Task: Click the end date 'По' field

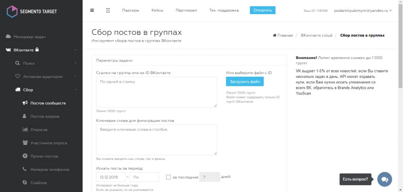Action: click(x=144, y=177)
